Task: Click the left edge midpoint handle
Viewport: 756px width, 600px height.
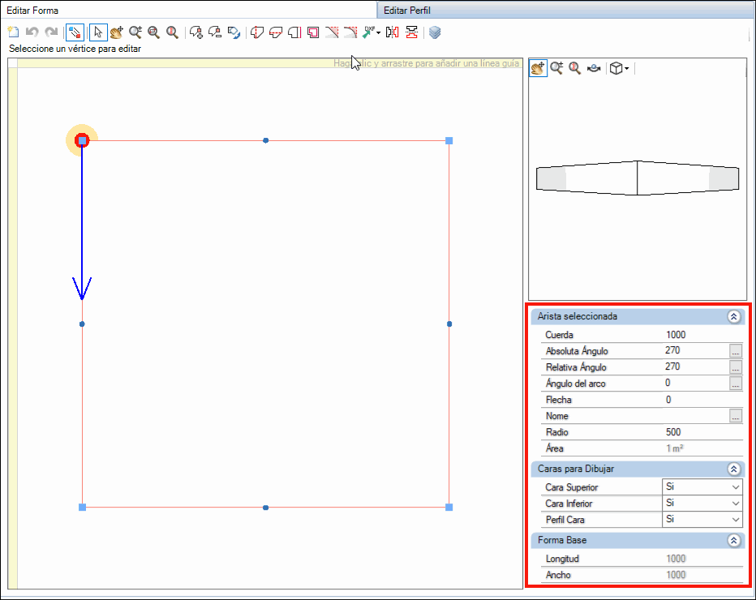Action: [x=82, y=324]
